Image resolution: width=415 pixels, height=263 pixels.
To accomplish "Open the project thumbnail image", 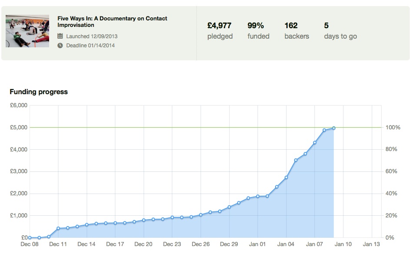I will coord(21,31).
